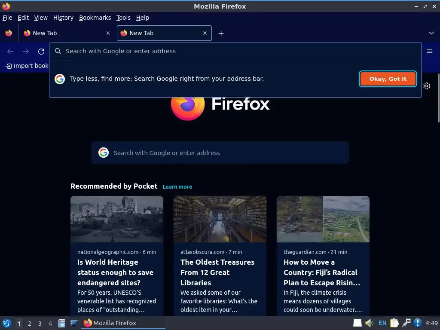Click the Google logo in page search box
440x330 pixels.
[x=104, y=153]
